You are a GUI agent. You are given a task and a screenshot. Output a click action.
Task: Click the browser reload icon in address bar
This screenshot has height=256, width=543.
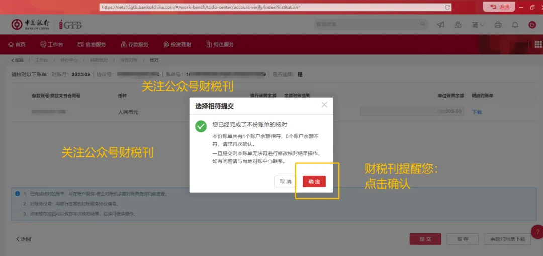click(x=447, y=7)
